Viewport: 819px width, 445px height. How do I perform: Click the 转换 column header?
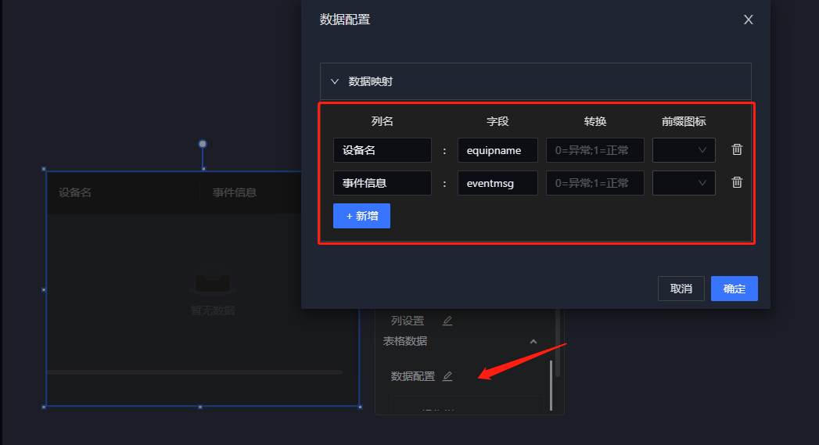tap(595, 122)
